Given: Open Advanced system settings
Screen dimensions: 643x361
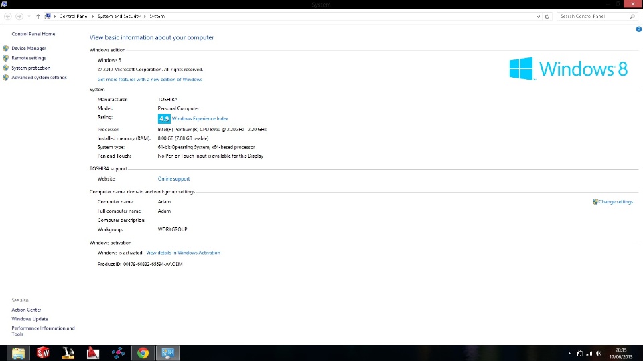Looking at the screenshot, I should (x=39, y=77).
